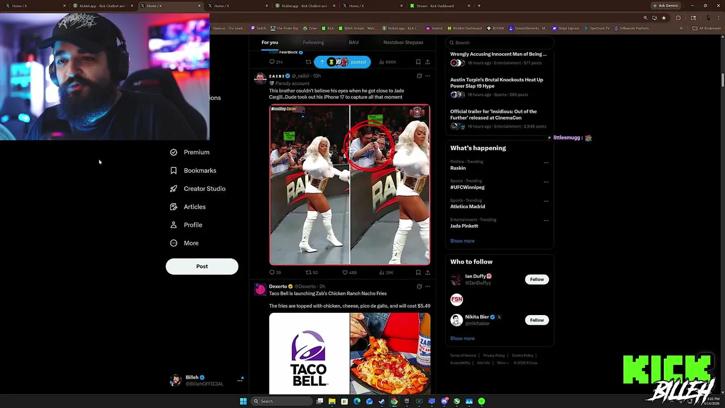Image resolution: width=725 pixels, height=408 pixels.
Task: Open Bookmarks in the X sidebar
Action: [193, 170]
